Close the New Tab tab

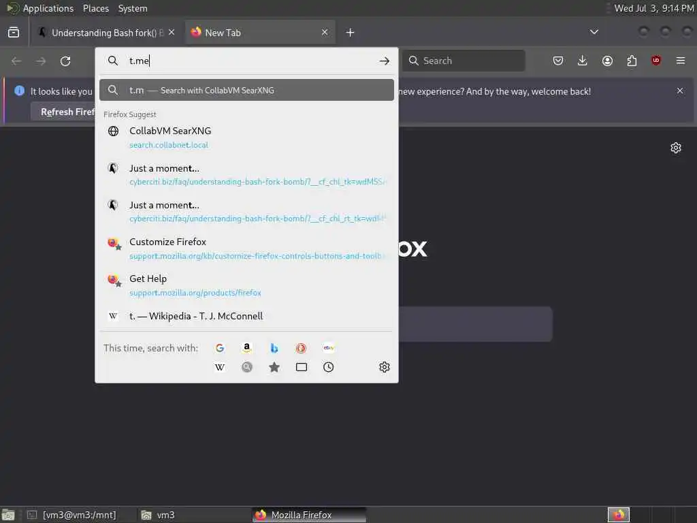325,33
